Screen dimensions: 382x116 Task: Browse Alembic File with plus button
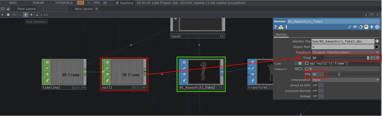[x=377, y=41]
